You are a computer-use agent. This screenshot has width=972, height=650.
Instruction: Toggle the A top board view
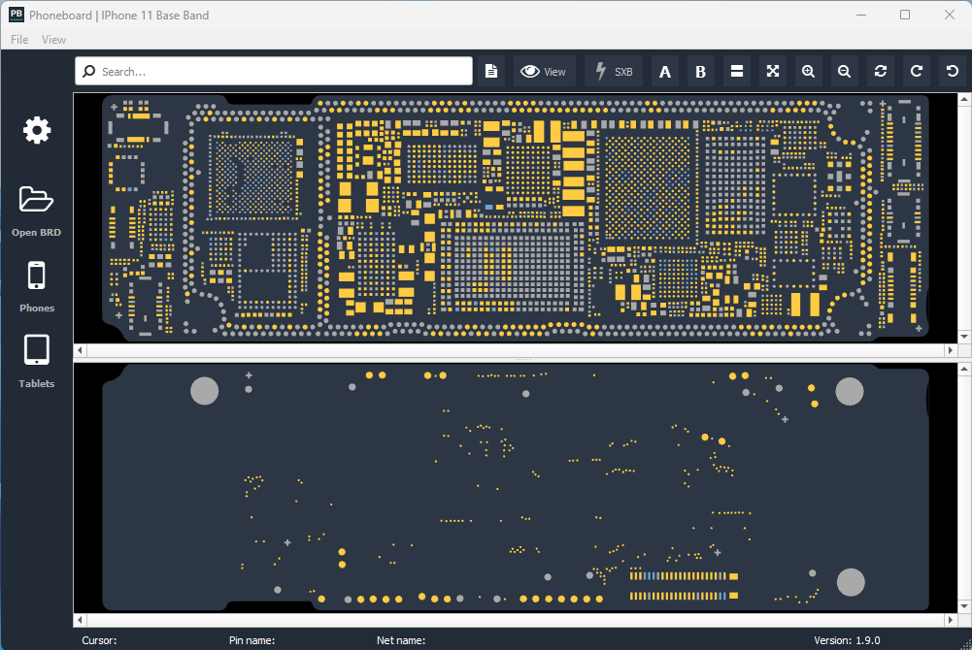[665, 71]
